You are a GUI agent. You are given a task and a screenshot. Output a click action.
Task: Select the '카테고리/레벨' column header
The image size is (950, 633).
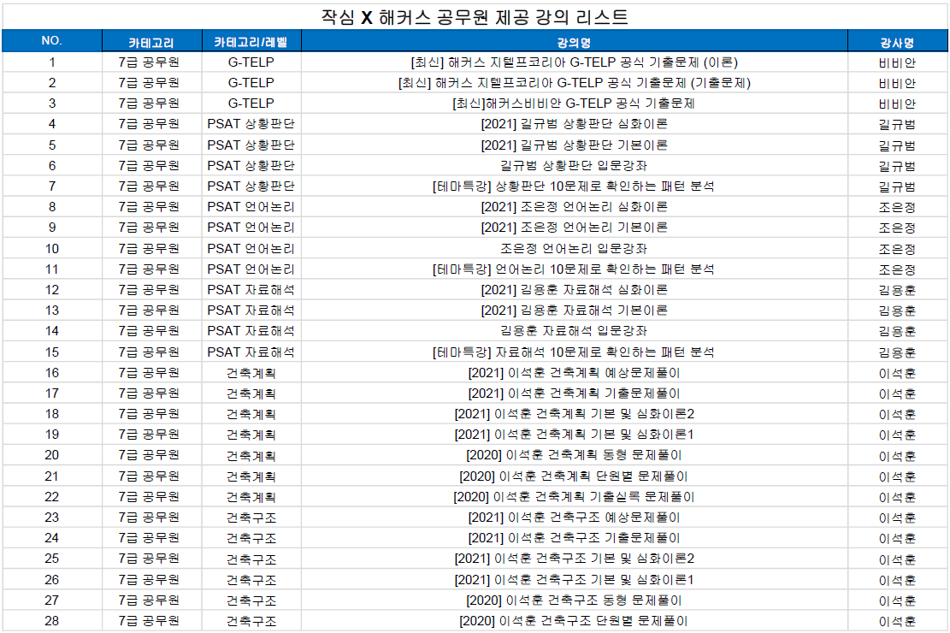tap(251, 42)
